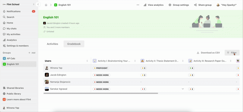This screenshot has width=243, height=112.
Task: Click the Activity I lightbulb icon
Action: (x=94, y=61)
